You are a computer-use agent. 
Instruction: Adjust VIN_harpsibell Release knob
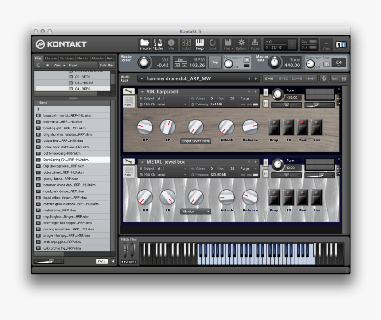(x=250, y=127)
